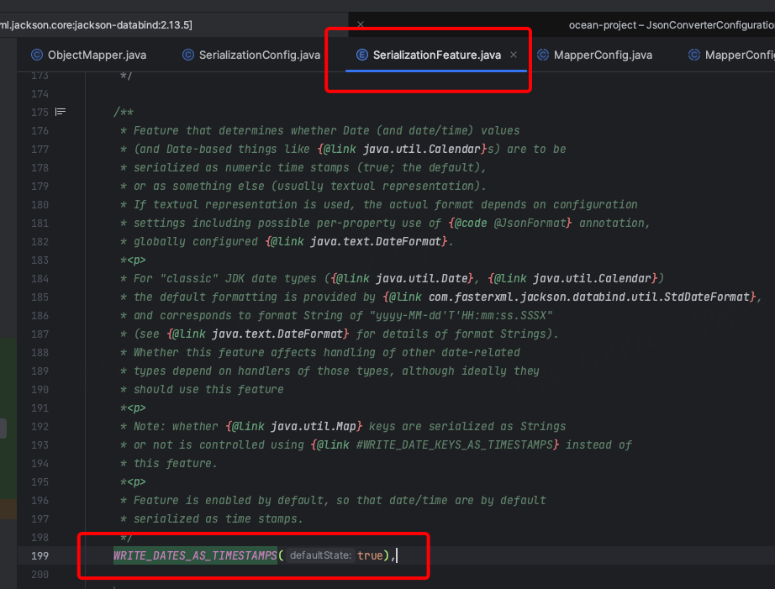The height and width of the screenshot is (589, 775).
Task: Click the SerializationFeature.java enum icon
Action: click(x=361, y=55)
